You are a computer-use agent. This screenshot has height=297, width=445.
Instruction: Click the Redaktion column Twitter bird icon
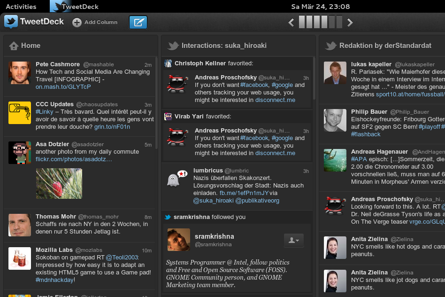point(330,46)
